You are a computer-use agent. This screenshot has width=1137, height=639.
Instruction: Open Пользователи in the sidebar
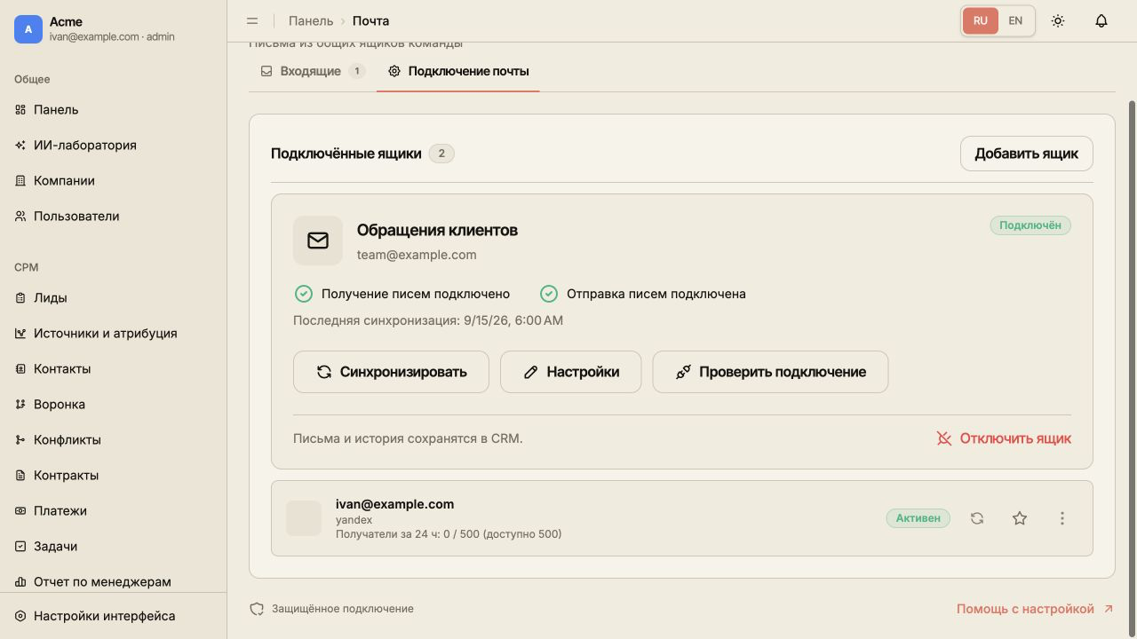(114, 216)
